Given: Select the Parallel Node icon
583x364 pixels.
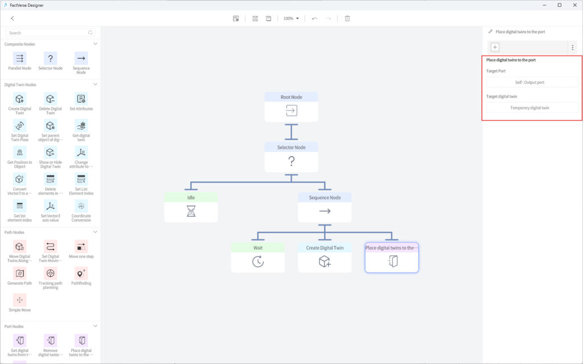Looking at the screenshot, I should pyautogui.click(x=20, y=59).
